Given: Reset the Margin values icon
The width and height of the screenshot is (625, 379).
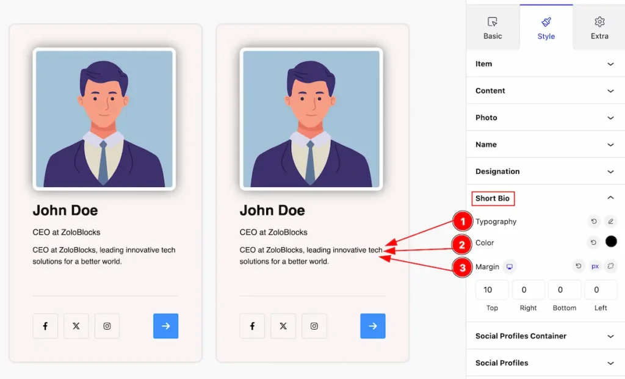Looking at the screenshot, I should (579, 266).
